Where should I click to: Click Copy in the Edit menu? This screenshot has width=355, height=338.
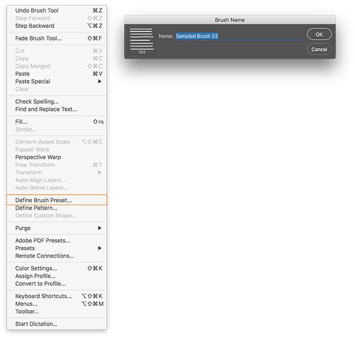pyautogui.click(x=57, y=59)
